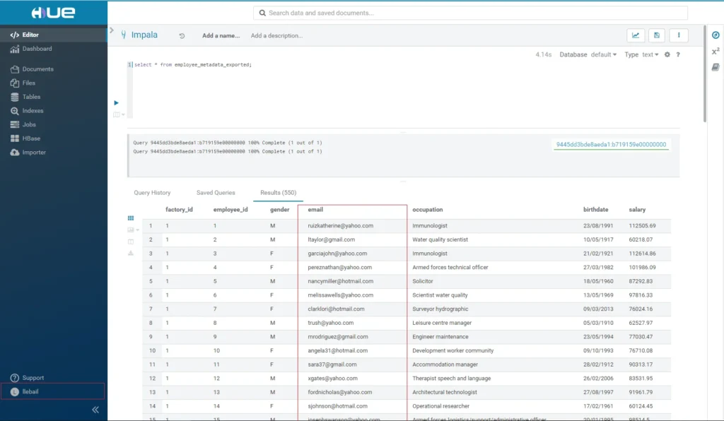Select email xgates@yahoo.com cell
Screen dimensions: 724x421
coord(332,378)
